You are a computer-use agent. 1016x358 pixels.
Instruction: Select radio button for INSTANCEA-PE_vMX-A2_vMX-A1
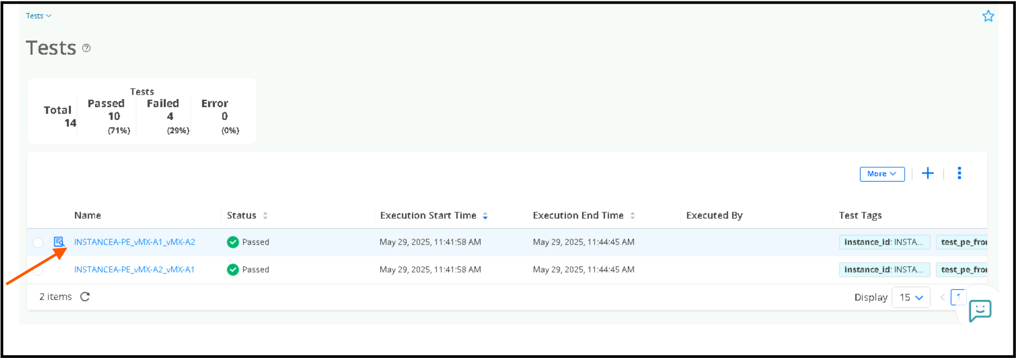click(x=38, y=270)
